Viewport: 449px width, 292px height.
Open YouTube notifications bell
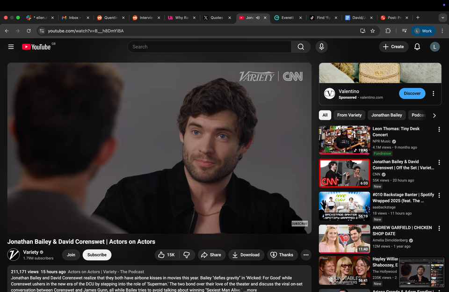(x=417, y=46)
